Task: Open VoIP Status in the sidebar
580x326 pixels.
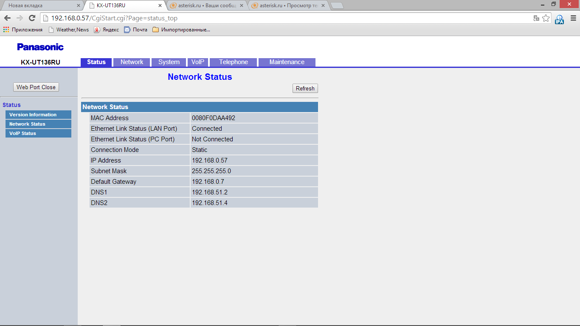Action: coord(38,133)
